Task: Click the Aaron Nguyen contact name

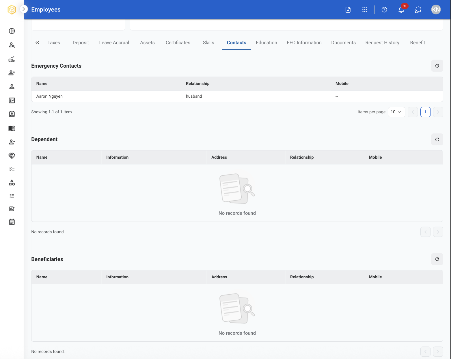Action: click(49, 96)
